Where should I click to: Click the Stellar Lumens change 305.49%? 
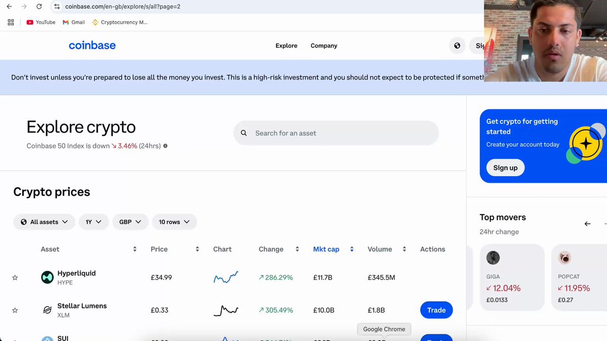click(x=276, y=310)
